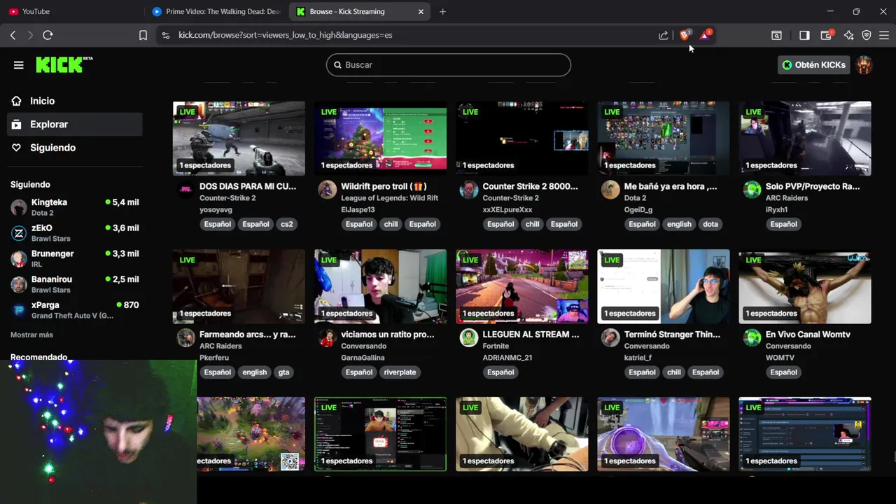Go to Inicio in sidebar

pos(75,101)
